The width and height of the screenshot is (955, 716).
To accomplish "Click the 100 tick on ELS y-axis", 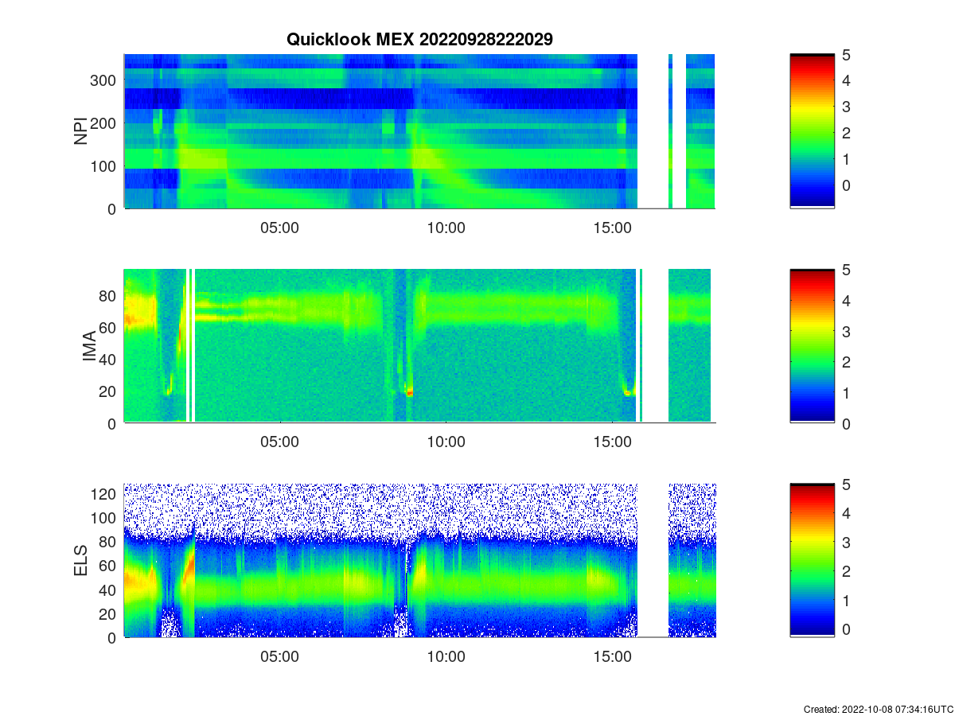I will [x=104, y=518].
